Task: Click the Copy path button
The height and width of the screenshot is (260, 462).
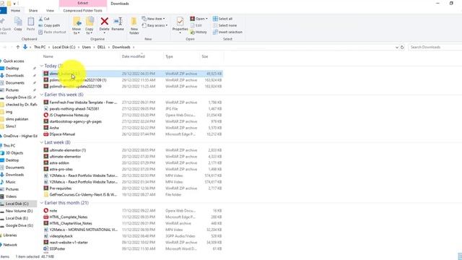Action: point(49,25)
